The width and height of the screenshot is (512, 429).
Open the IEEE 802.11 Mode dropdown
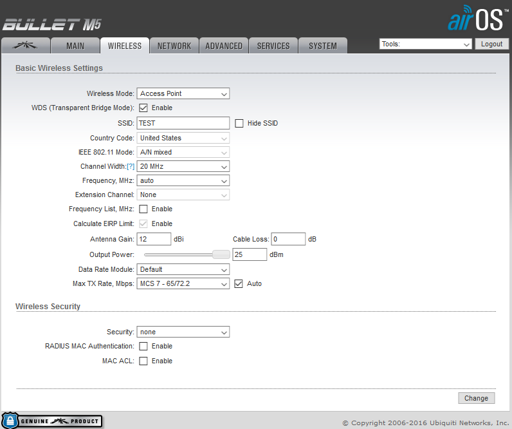(183, 153)
